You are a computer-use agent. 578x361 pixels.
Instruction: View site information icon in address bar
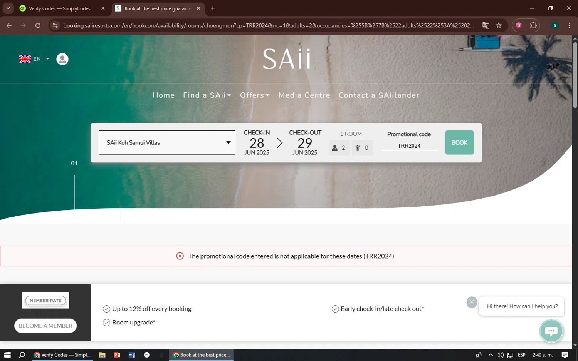[55, 25]
